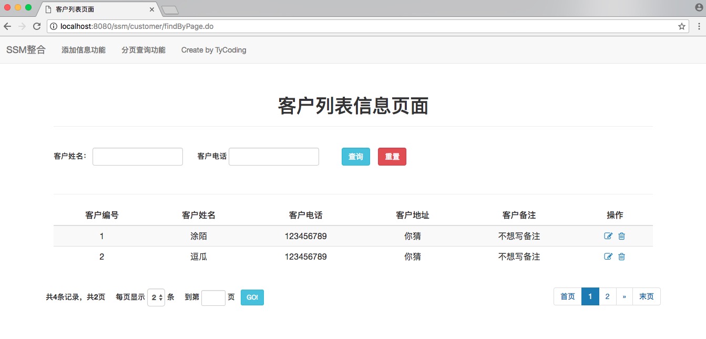The height and width of the screenshot is (339, 706).
Task: Click the 操作 column header
Action: 615,215
